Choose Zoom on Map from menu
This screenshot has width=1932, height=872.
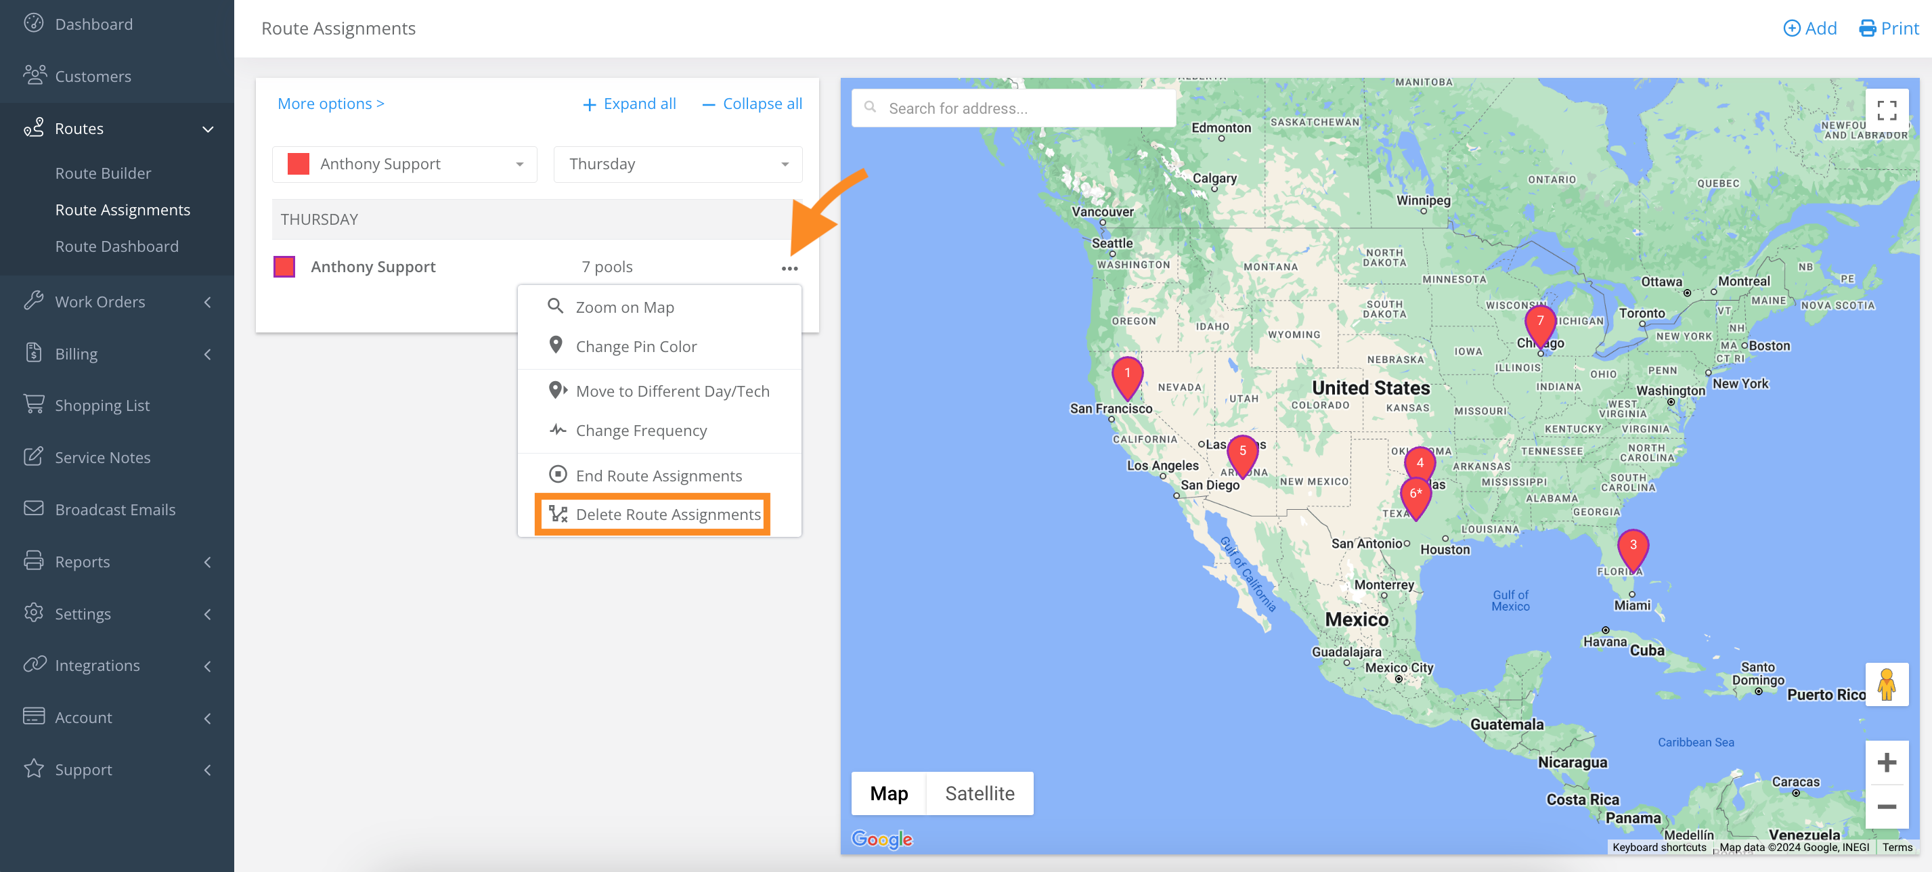(659, 307)
